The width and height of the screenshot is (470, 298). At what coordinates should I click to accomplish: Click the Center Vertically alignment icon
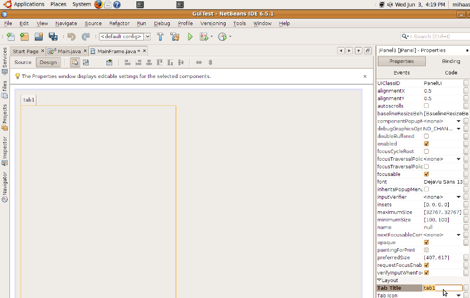click(x=181, y=62)
